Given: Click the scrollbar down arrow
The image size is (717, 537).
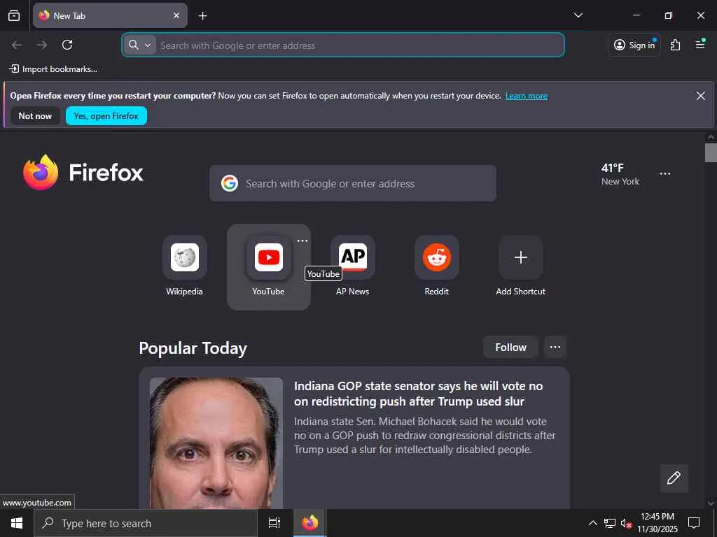Looking at the screenshot, I should pyautogui.click(x=711, y=503).
